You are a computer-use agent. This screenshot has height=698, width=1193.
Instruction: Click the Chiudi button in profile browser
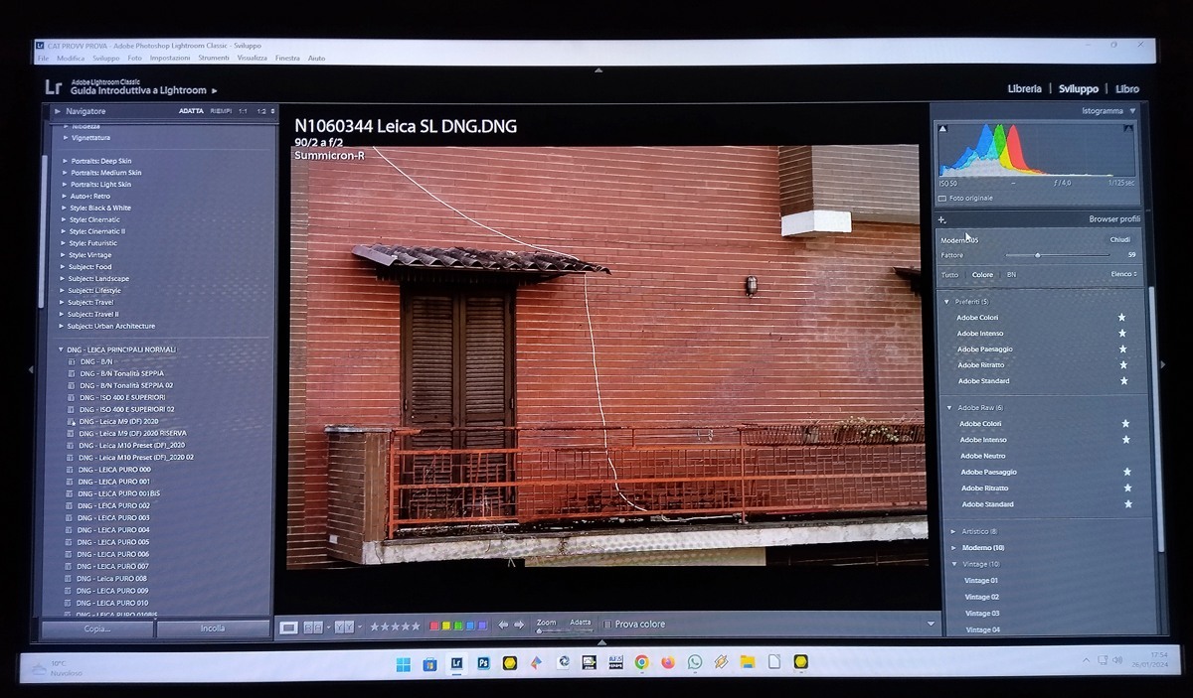pyautogui.click(x=1119, y=239)
